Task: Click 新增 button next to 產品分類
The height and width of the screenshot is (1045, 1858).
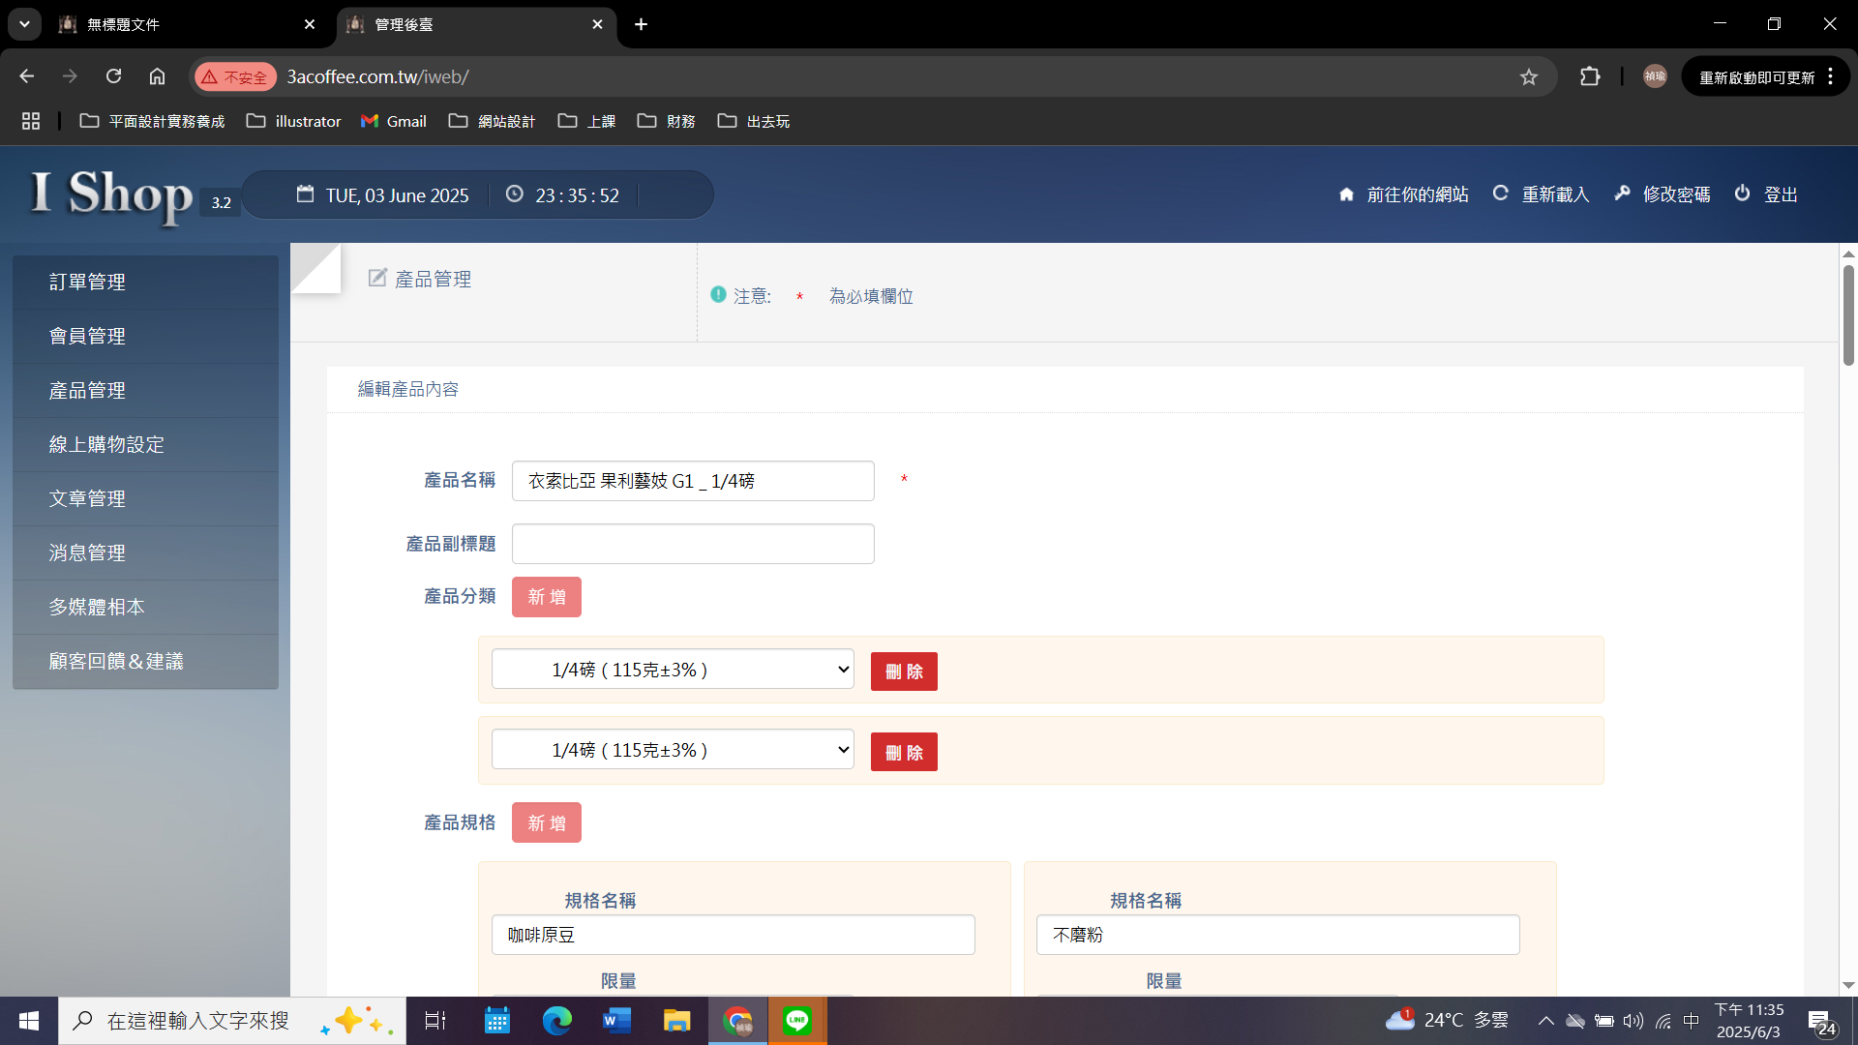Action: 546,597
